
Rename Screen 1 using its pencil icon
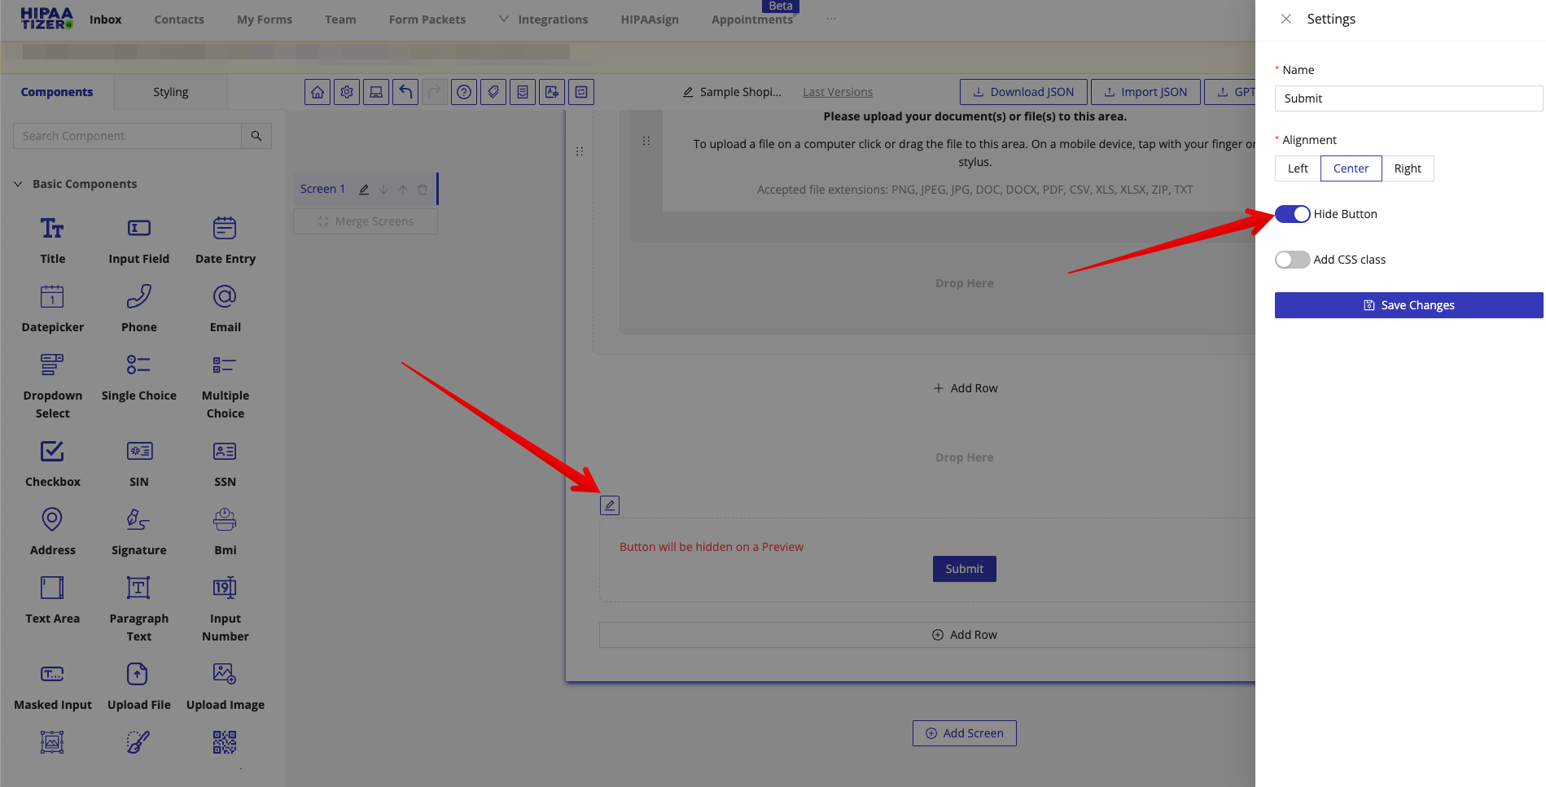coord(364,189)
